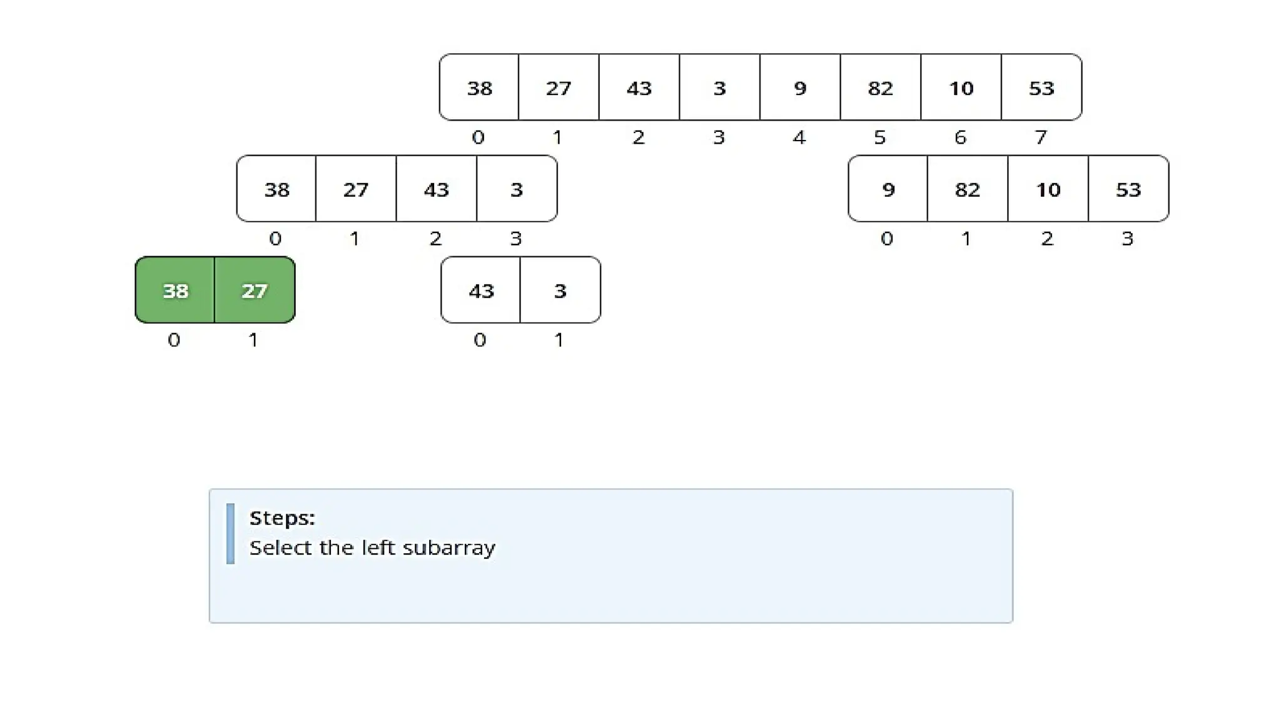
Task: Click cell 53 in the top array
Action: click(x=1041, y=87)
